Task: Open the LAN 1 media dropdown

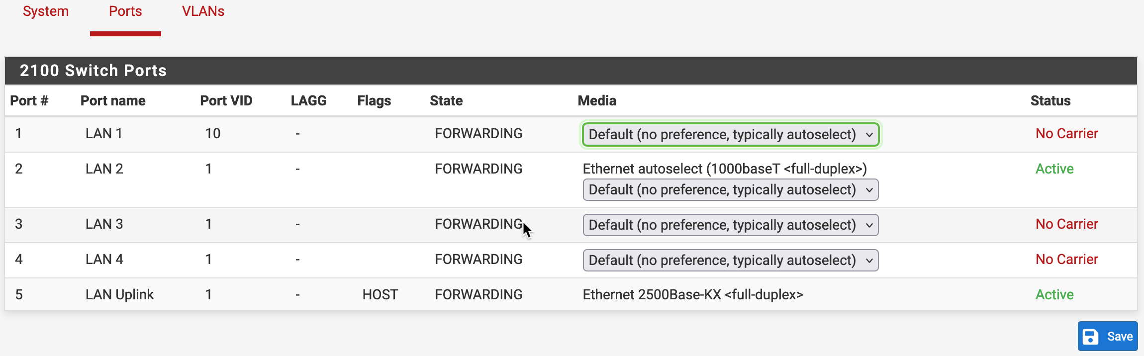Action: 731,134
